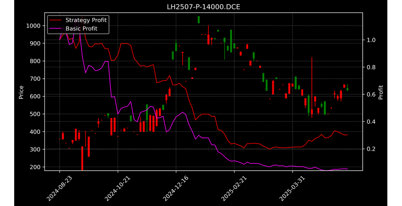The image size is (402, 206).
Task: Click the Price axis label
Action: click(x=21, y=92)
